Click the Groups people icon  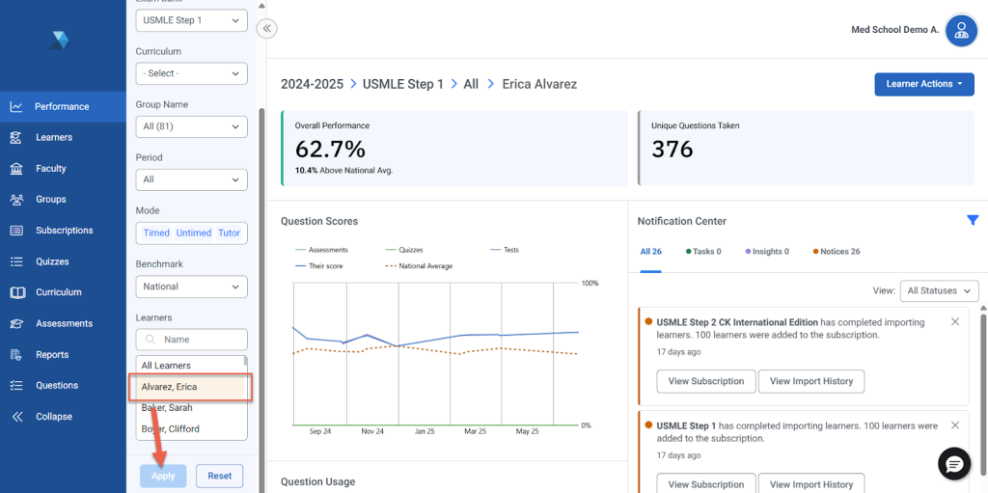point(16,200)
